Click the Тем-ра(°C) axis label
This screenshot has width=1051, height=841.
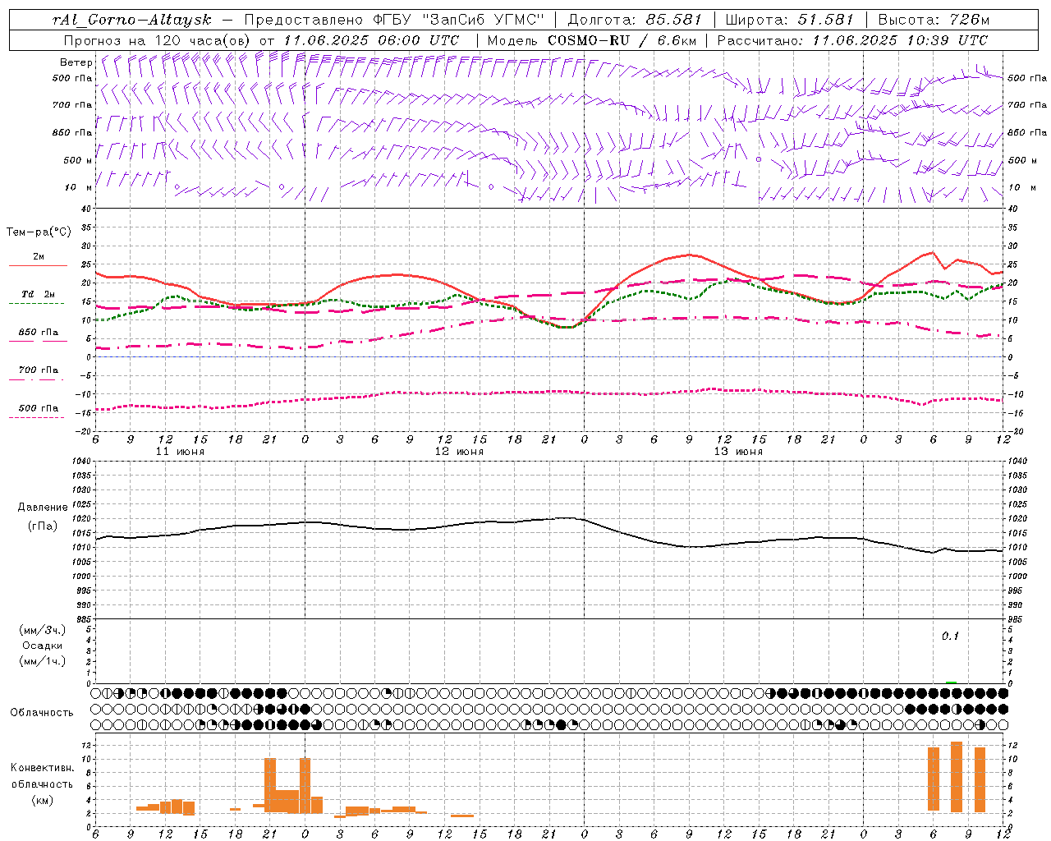point(39,232)
